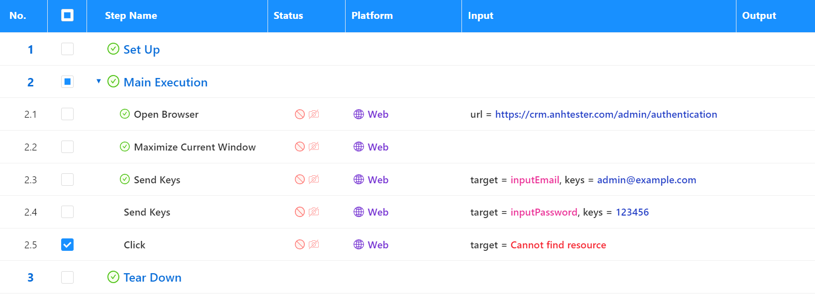Screen dimensions: 815x299
Task: Click the Cannot find resource target text
Action: point(558,245)
